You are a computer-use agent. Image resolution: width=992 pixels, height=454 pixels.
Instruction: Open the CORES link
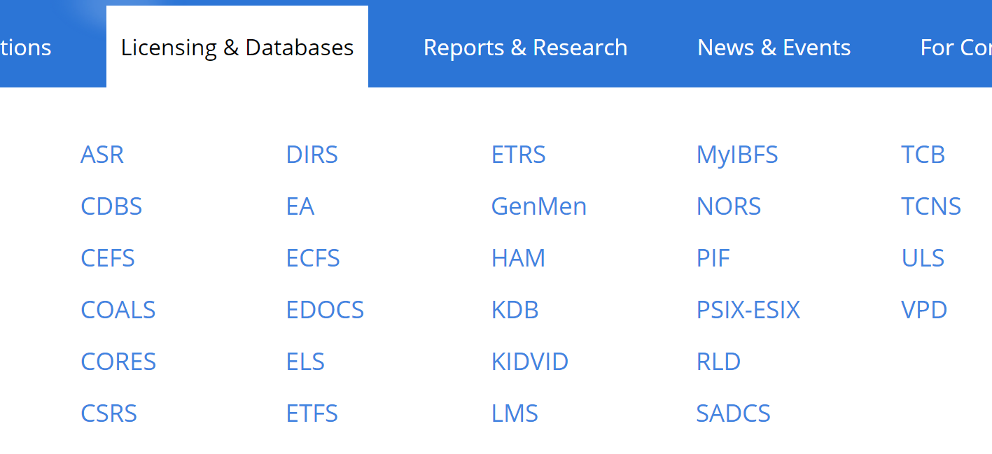(118, 362)
